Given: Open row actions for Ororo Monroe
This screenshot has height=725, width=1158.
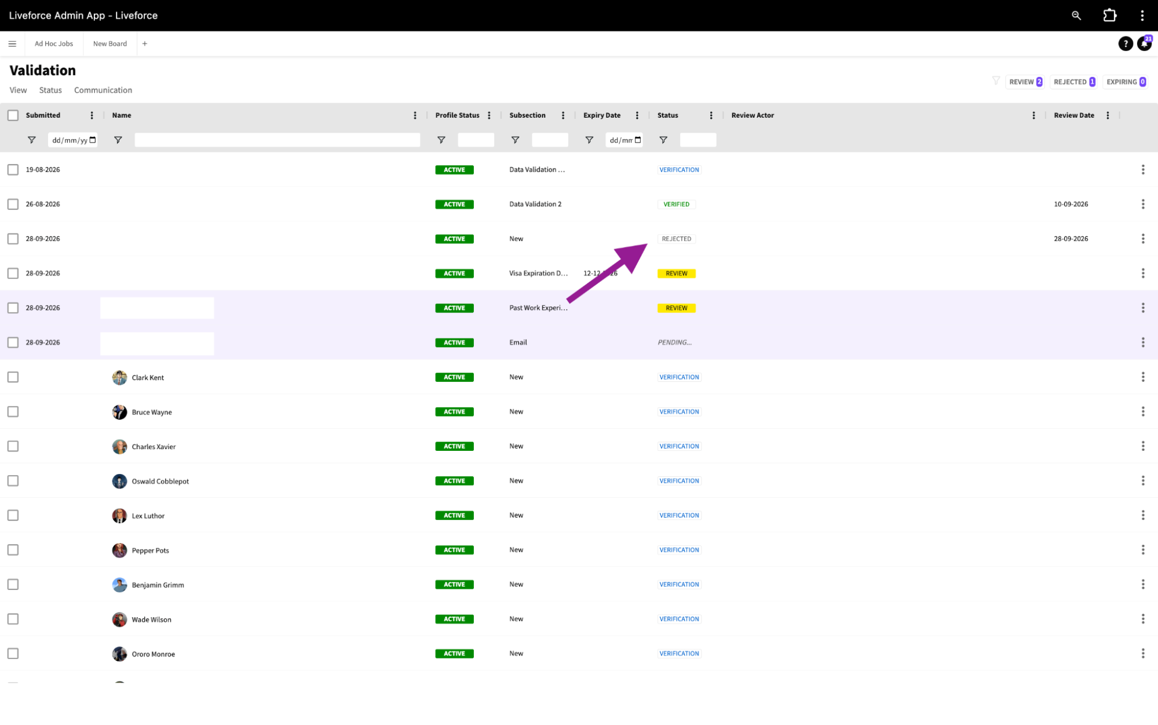Looking at the screenshot, I should (x=1143, y=654).
